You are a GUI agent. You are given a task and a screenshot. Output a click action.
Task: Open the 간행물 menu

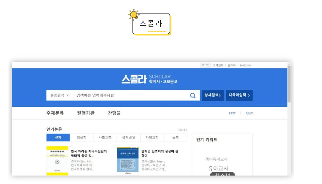tap(114, 113)
